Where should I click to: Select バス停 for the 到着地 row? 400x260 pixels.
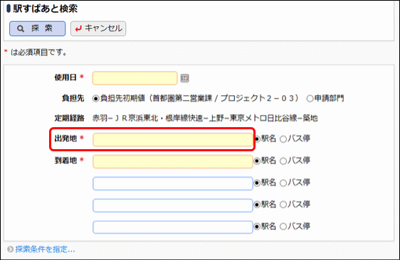[283, 161]
